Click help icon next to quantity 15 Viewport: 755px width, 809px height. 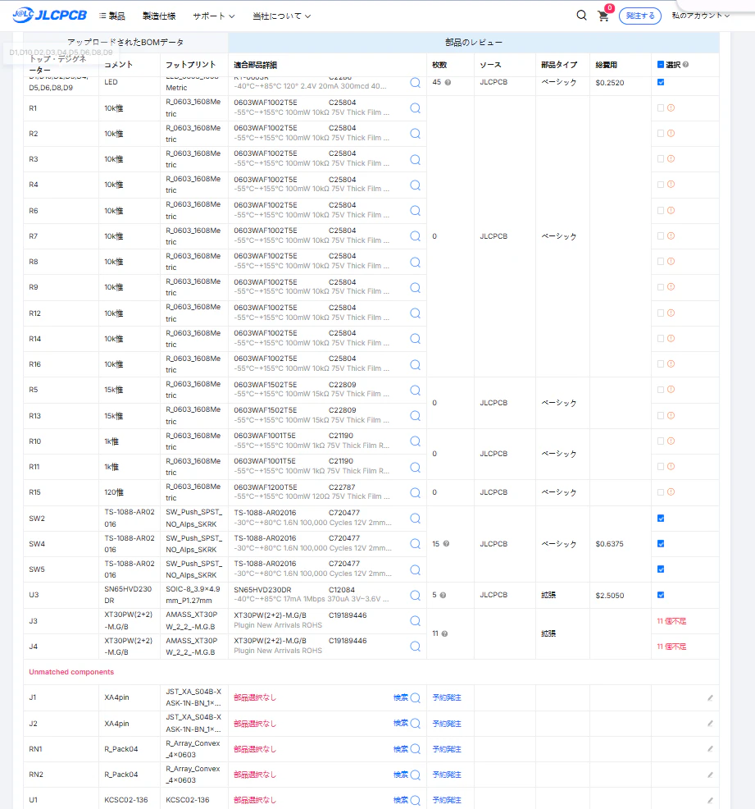click(x=446, y=543)
